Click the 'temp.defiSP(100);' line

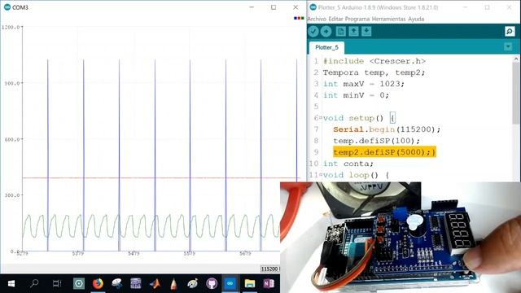click(x=376, y=141)
